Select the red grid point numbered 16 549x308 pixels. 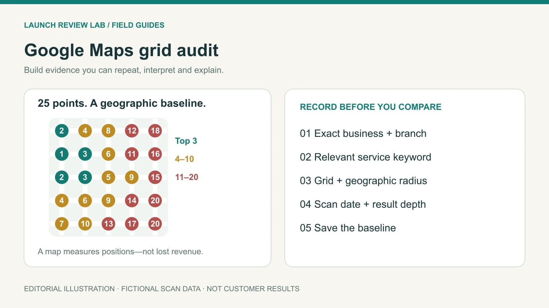click(155, 154)
